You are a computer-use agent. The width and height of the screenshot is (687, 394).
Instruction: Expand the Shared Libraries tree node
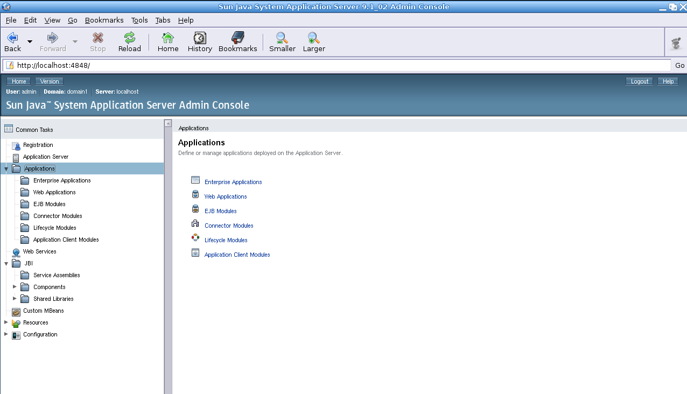point(15,298)
